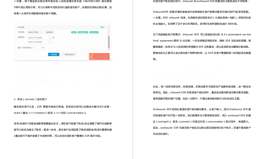
Task: Click the 选择标签 button
Action: (x=50, y=32)
